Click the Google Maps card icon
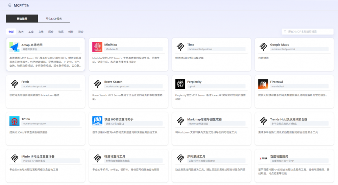The height and width of the screenshot is (185, 338). (263, 47)
